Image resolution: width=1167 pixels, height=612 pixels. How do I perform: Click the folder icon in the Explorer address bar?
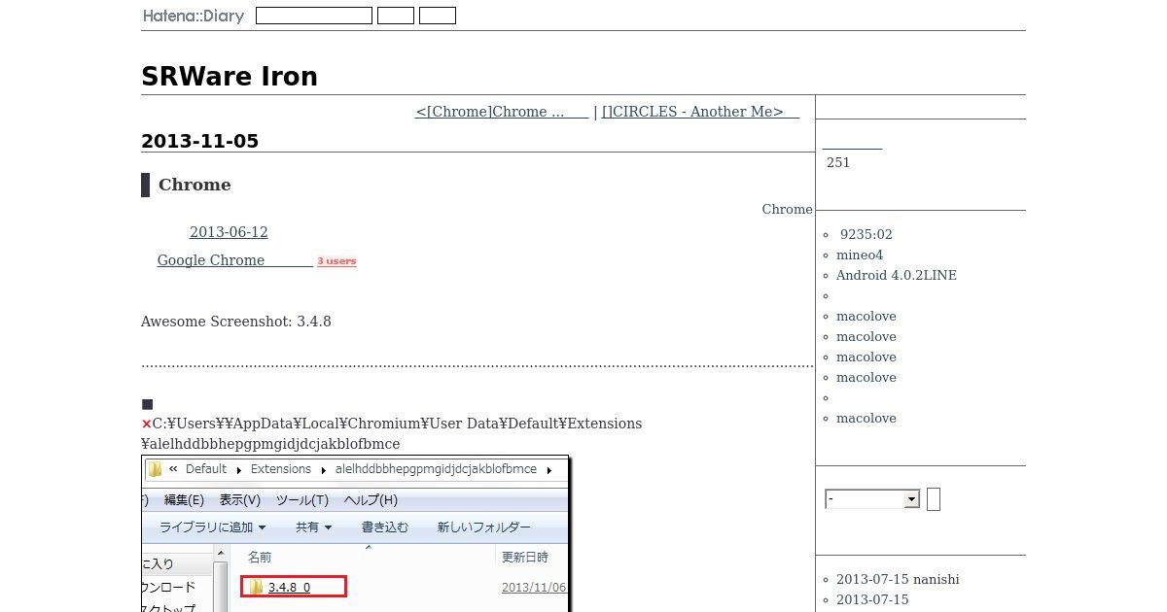pos(156,469)
